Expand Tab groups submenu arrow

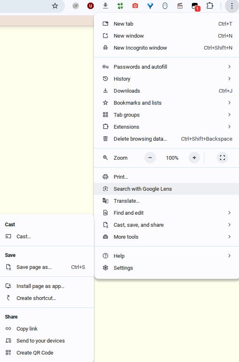pos(229,115)
